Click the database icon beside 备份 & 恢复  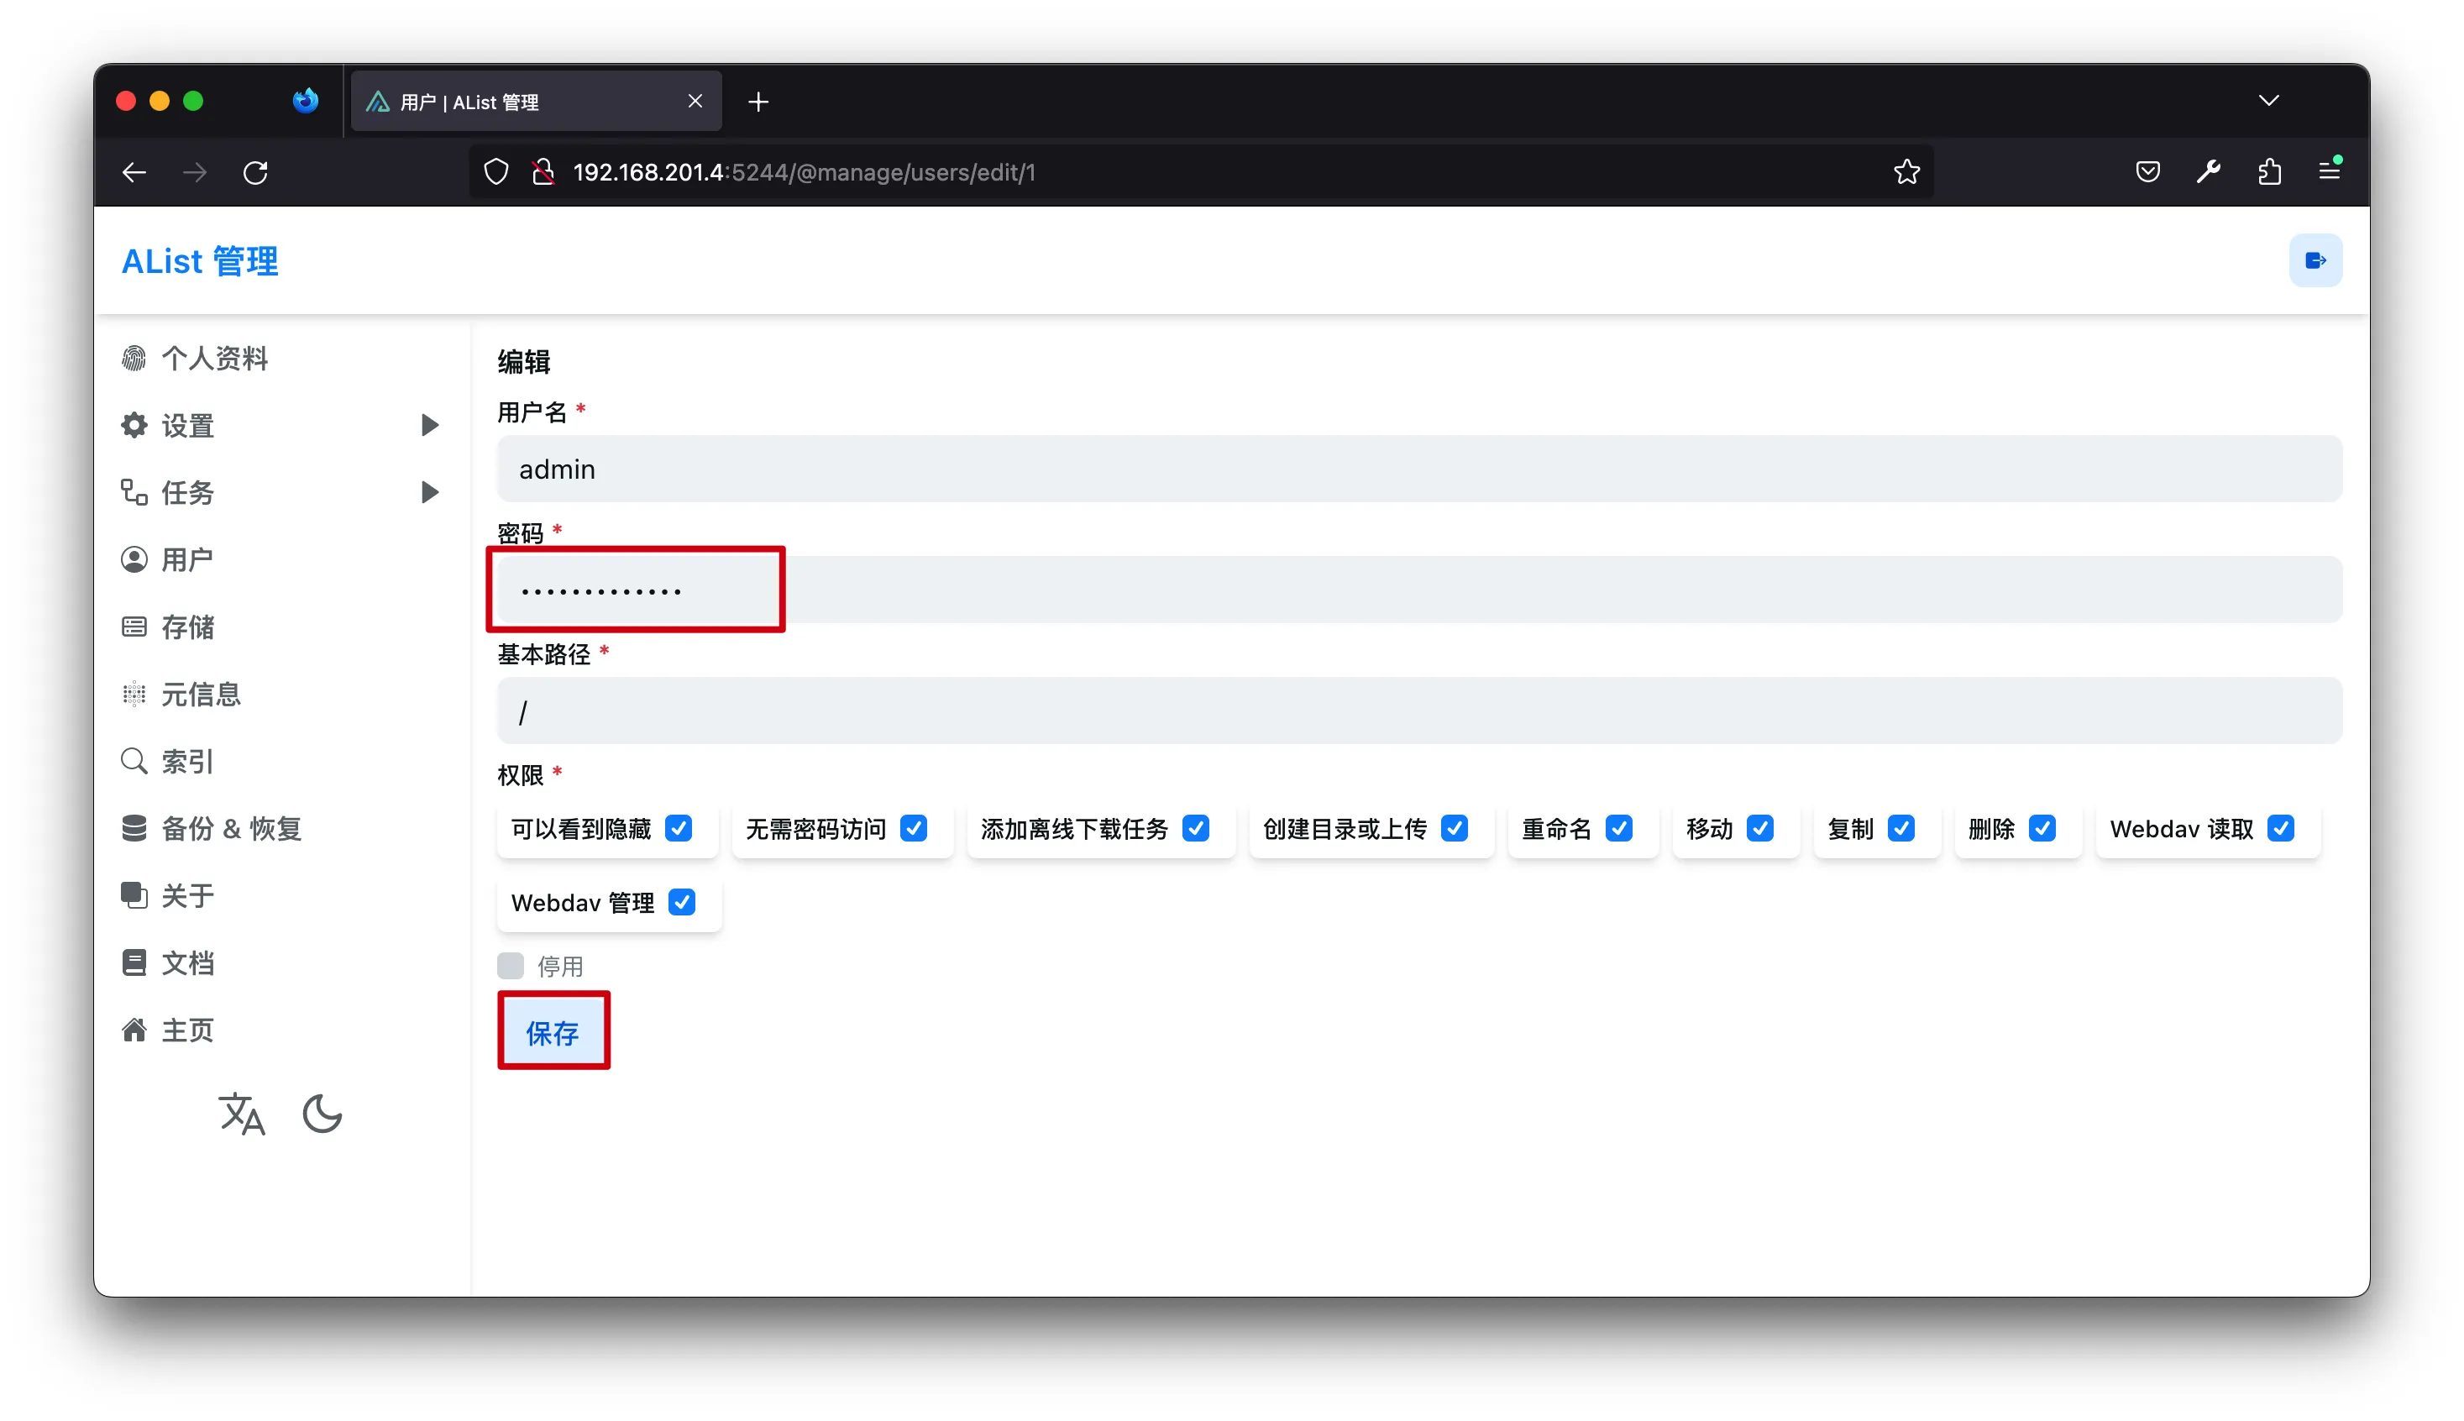coord(134,829)
